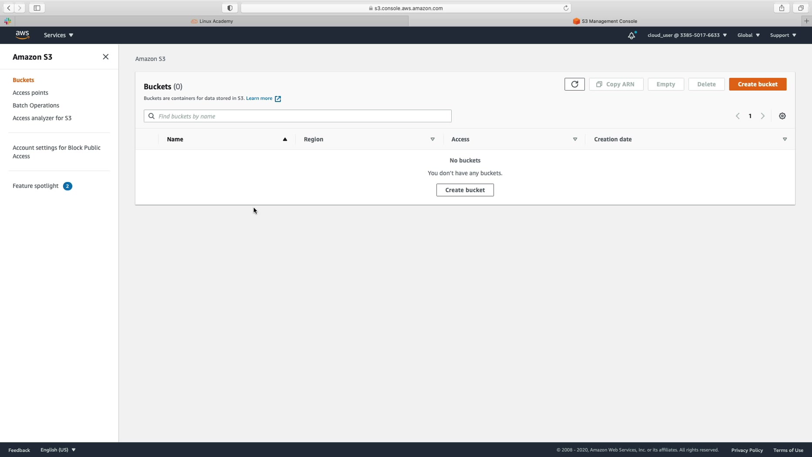Sort buckets by Name column
Viewport: 812px width, 457px height.
pyautogui.click(x=227, y=139)
